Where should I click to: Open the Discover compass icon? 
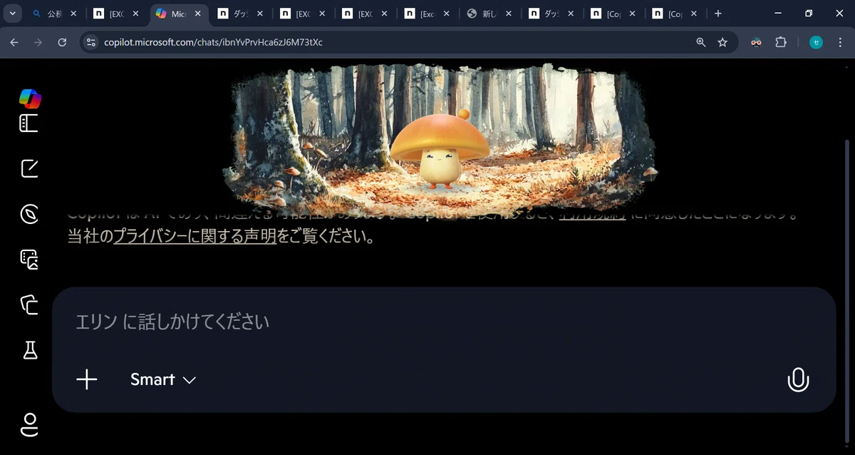[29, 214]
